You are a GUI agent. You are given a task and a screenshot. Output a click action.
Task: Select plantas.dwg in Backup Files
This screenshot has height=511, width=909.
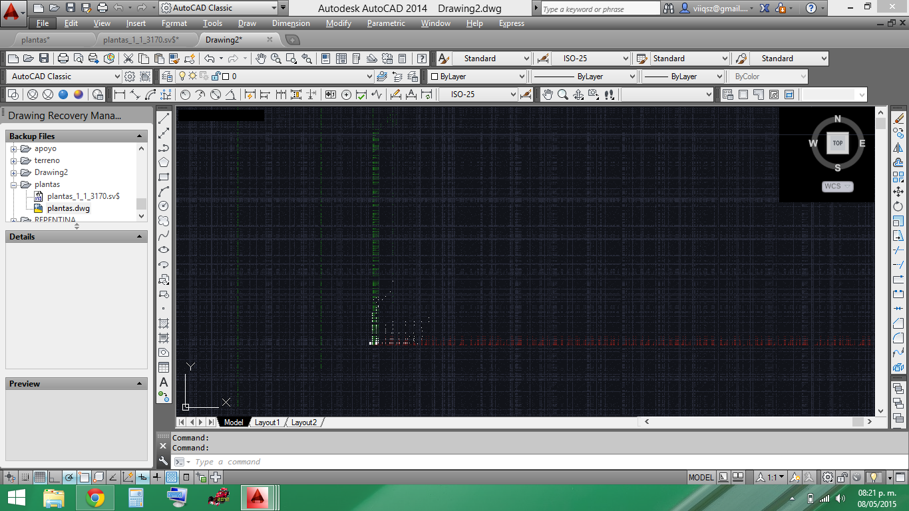69,208
